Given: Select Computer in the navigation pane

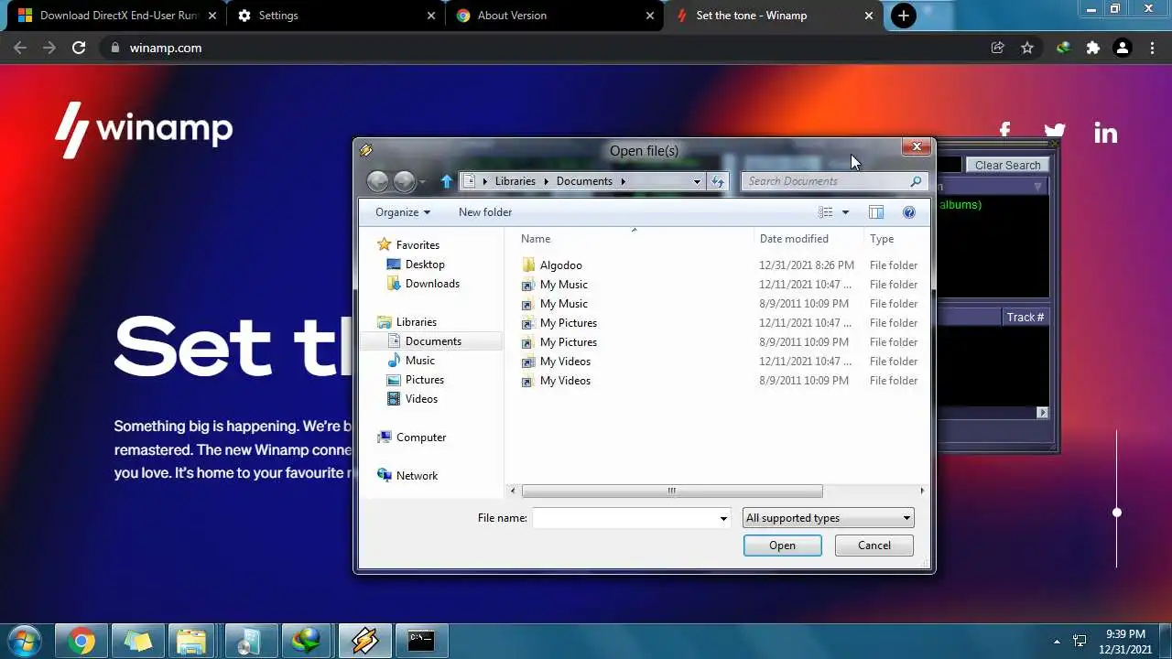Looking at the screenshot, I should (421, 438).
